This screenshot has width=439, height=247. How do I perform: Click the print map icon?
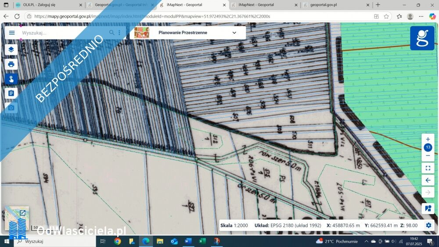tap(11, 64)
